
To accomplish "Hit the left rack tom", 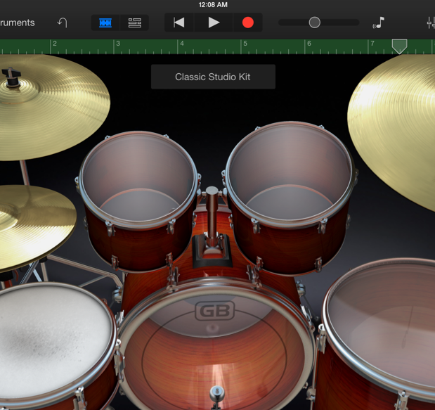I will pyautogui.click(x=138, y=179).
